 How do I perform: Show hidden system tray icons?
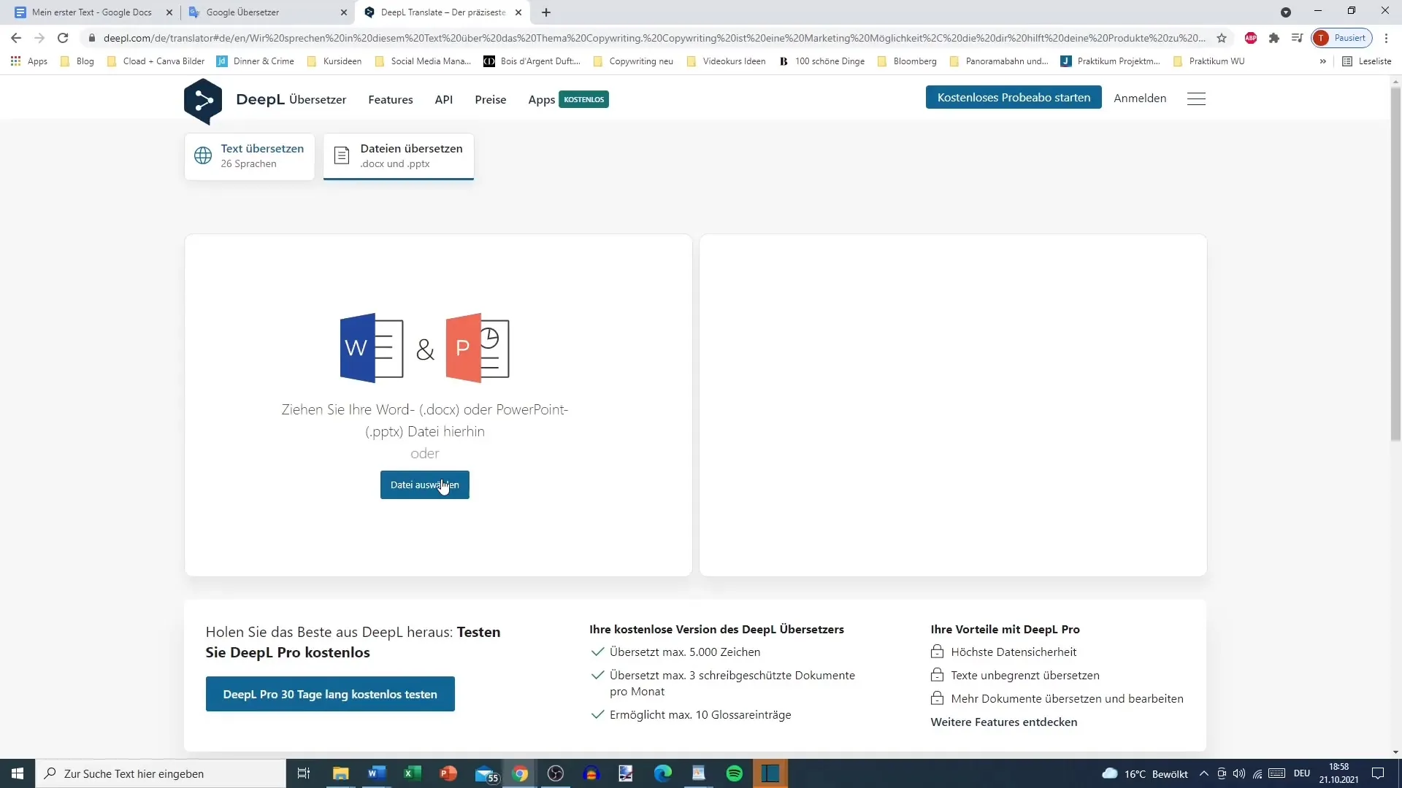click(x=1204, y=773)
